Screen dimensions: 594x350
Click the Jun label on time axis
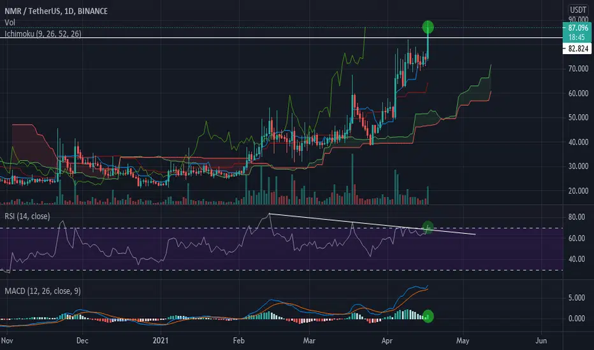pyautogui.click(x=541, y=340)
